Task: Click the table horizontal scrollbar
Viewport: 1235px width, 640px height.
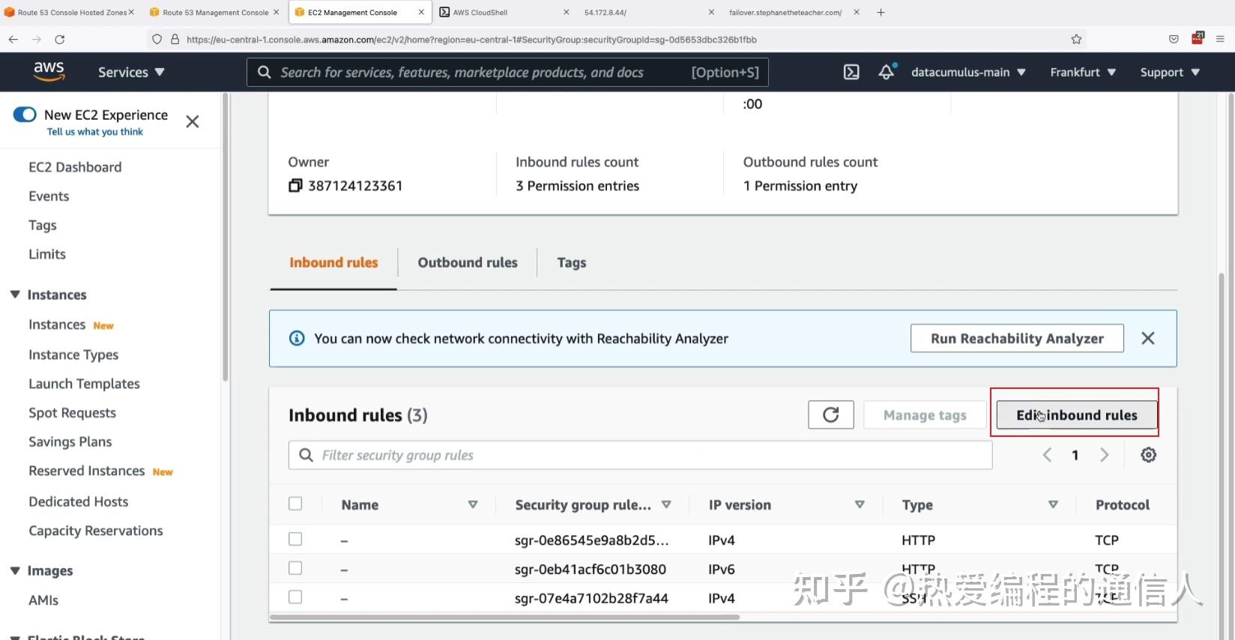Action: pos(505,618)
